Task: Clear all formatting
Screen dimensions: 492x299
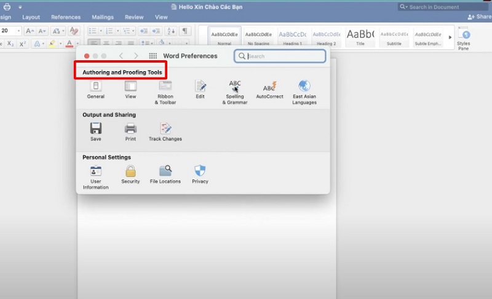Action: pos(74,31)
